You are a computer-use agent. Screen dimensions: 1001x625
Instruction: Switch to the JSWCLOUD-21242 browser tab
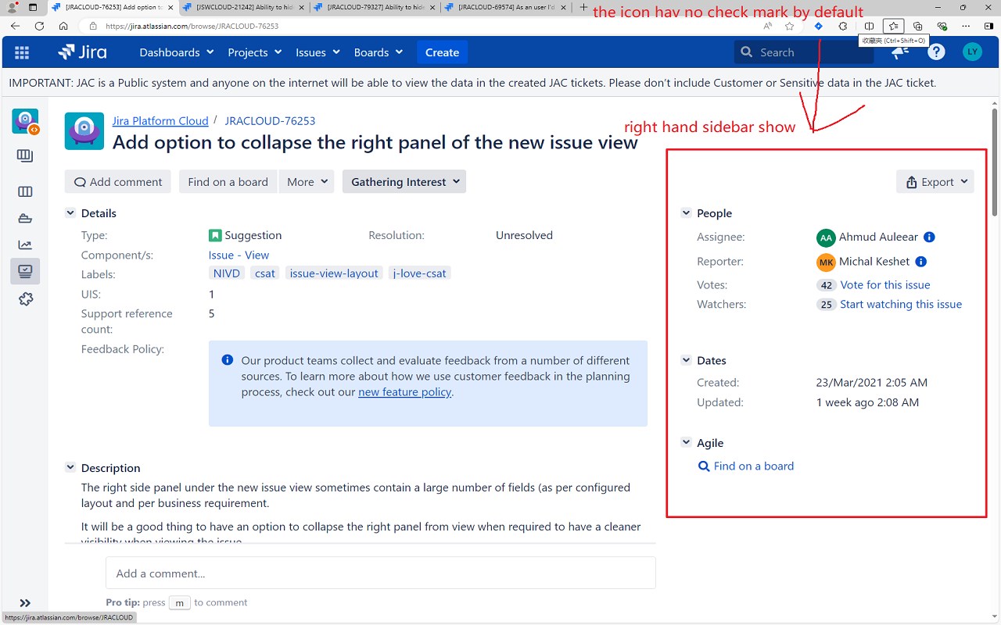245,7
